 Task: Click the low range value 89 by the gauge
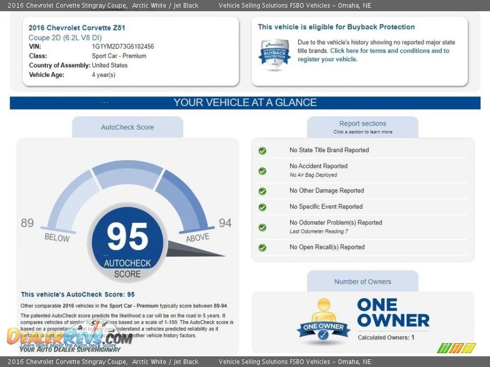(27, 223)
